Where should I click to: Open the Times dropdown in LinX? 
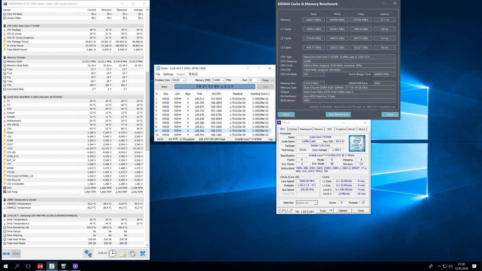(x=267, y=80)
